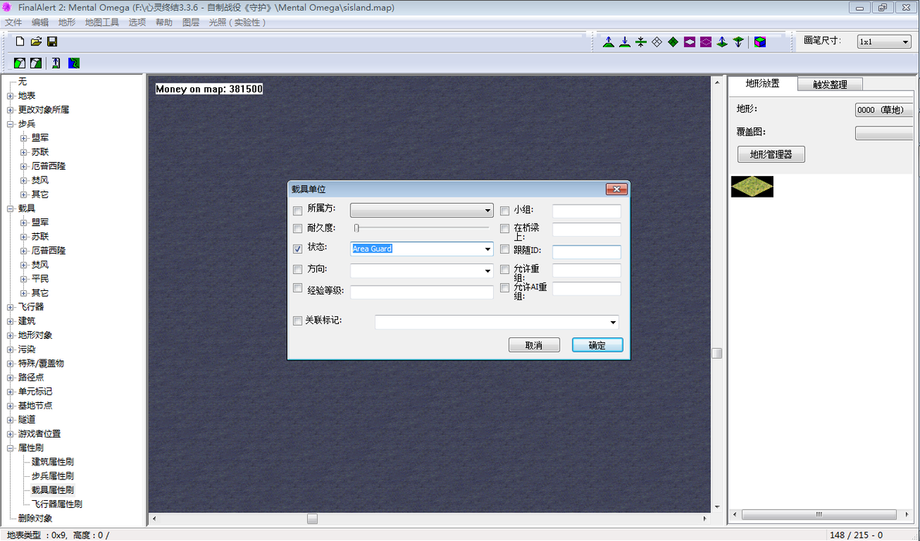Enable the 经验等级 checkbox
Screen dimensions: 920x541
[x=297, y=288]
